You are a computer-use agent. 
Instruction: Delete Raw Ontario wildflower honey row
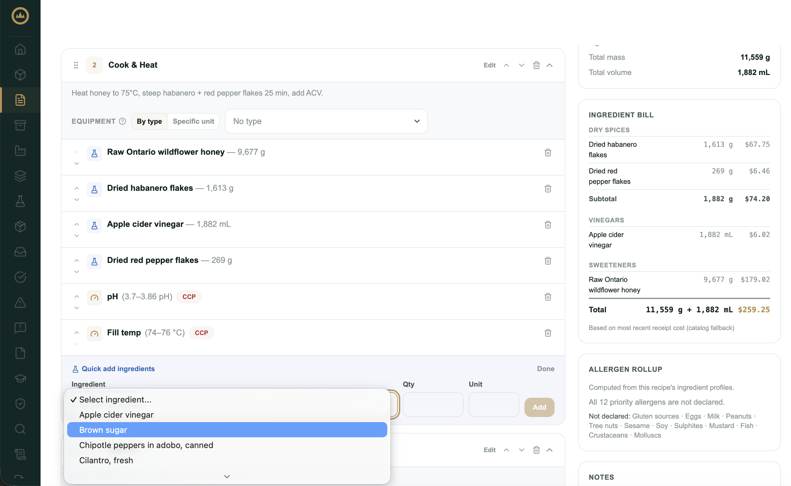click(x=548, y=153)
